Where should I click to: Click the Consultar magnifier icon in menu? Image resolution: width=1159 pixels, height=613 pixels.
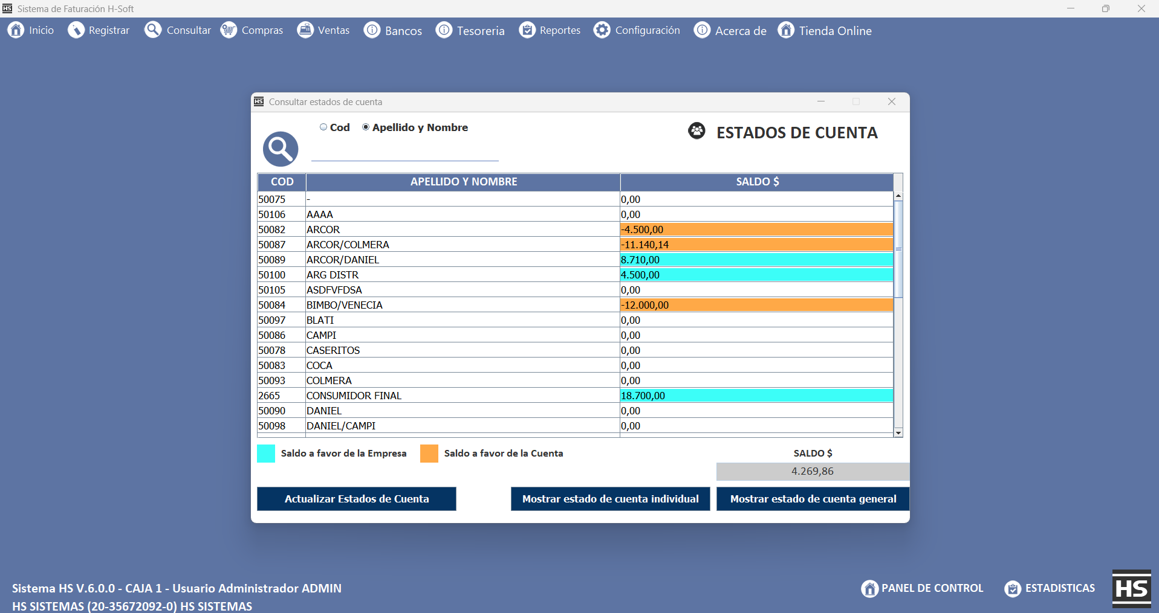(x=153, y=30)
